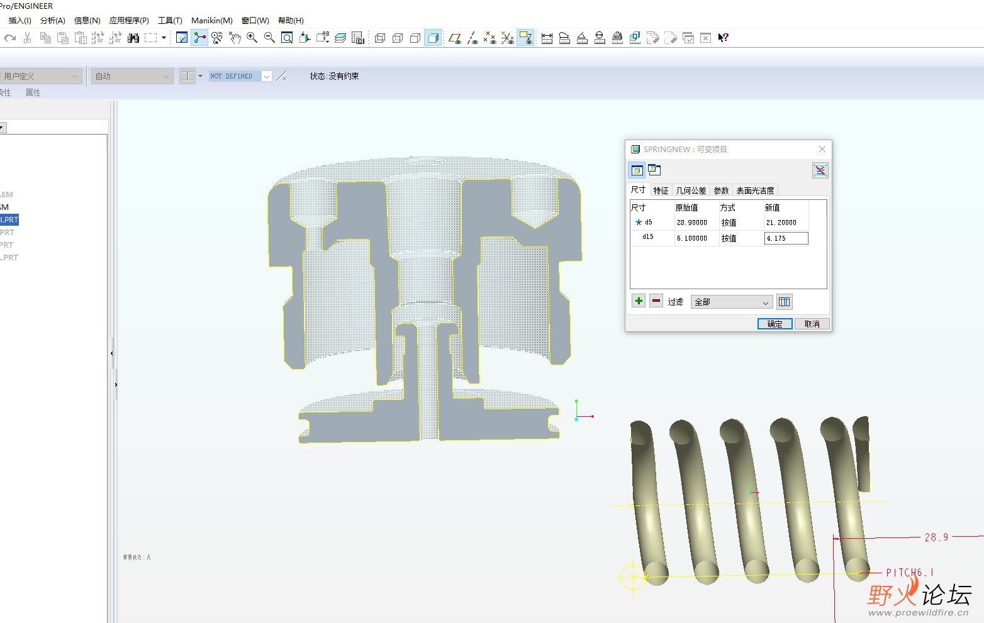The height and width of the screenshot is (623, 984).
Task: Switch to the 几何公差 tab
Action: click(691, 190)
